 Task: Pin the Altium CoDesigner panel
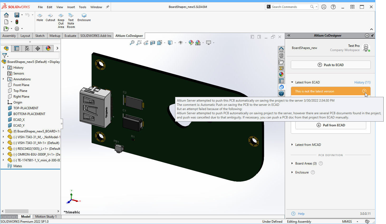372,36
